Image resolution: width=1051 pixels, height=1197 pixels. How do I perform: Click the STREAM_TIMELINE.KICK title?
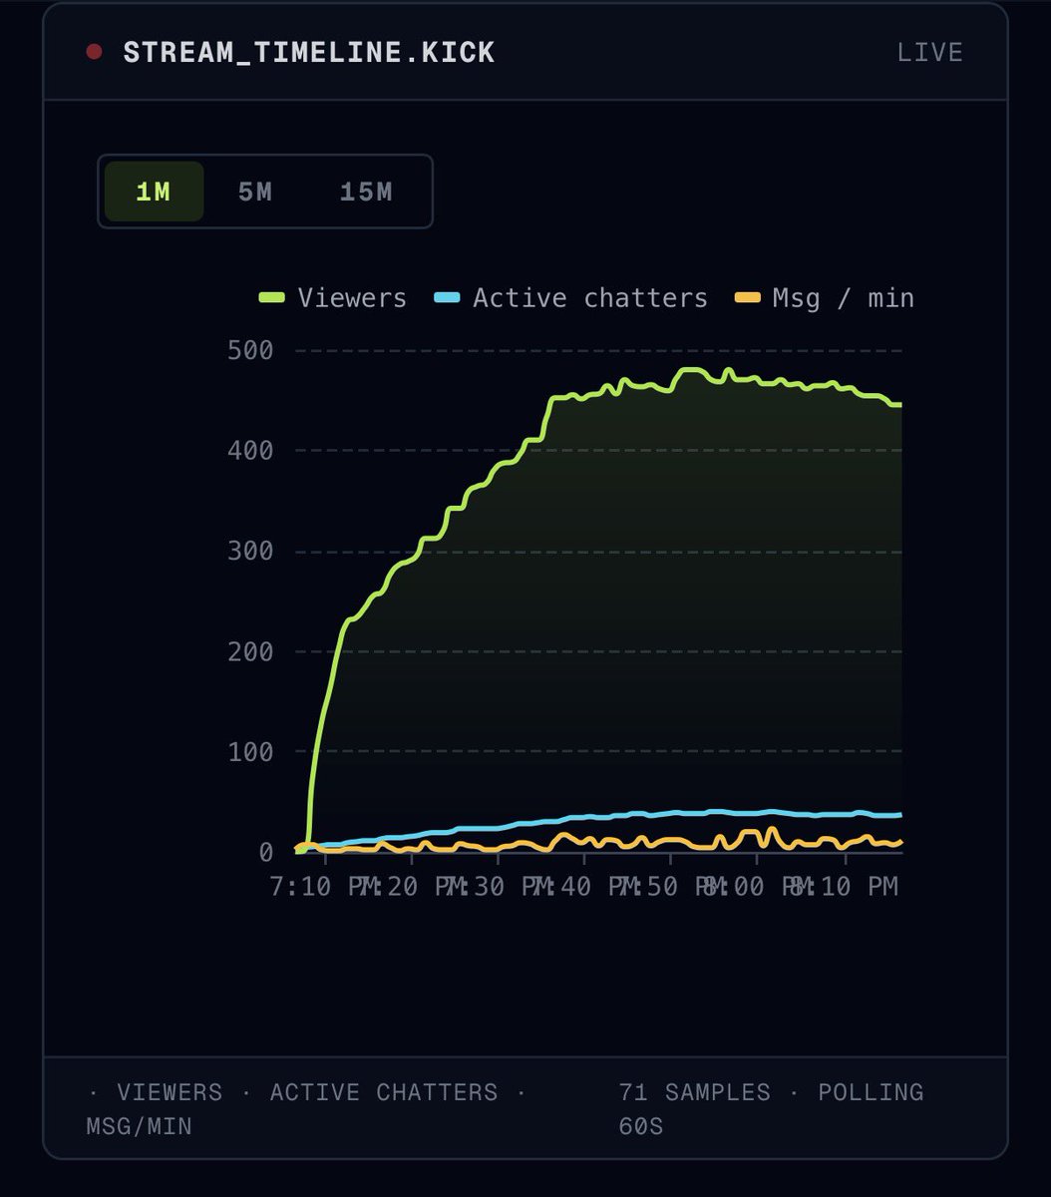(309, 53)
